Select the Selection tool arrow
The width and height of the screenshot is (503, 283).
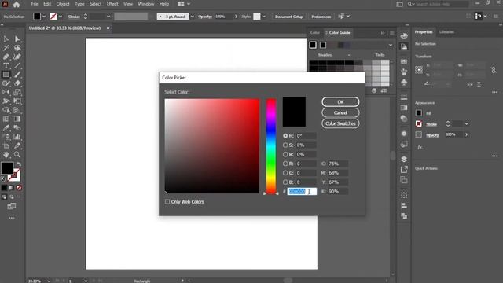coord(6,39)
